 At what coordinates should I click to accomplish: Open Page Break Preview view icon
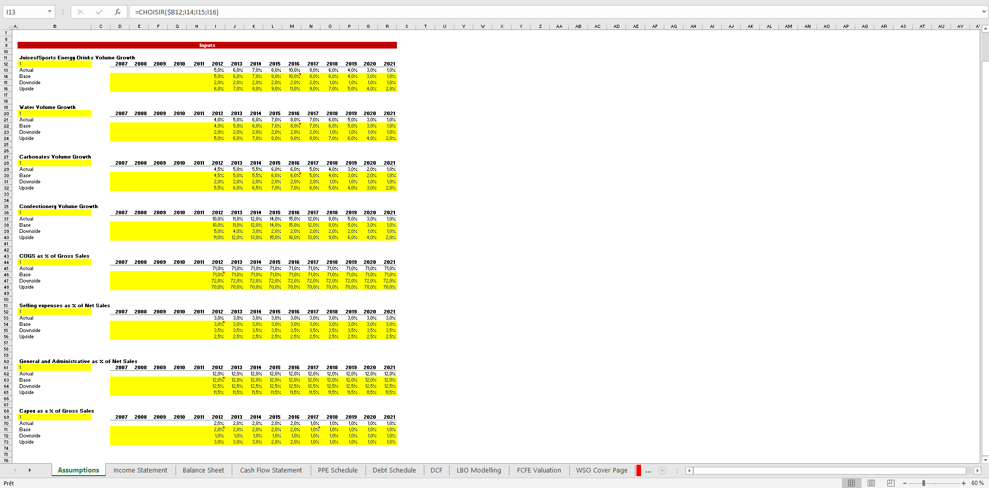tap(891, 483)
